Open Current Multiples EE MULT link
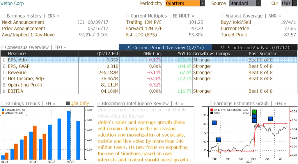The height and width of the screenshot is (164, 298). (x=162, y=16)
